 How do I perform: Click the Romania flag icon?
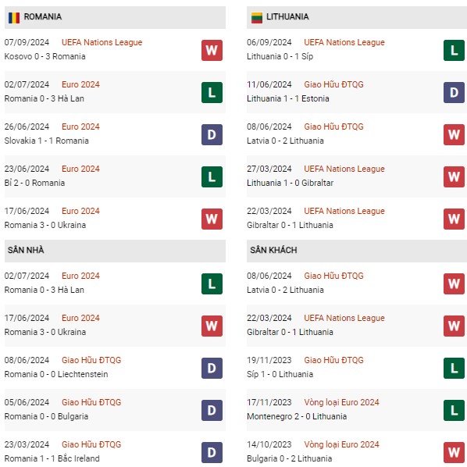tap(14, 18)
